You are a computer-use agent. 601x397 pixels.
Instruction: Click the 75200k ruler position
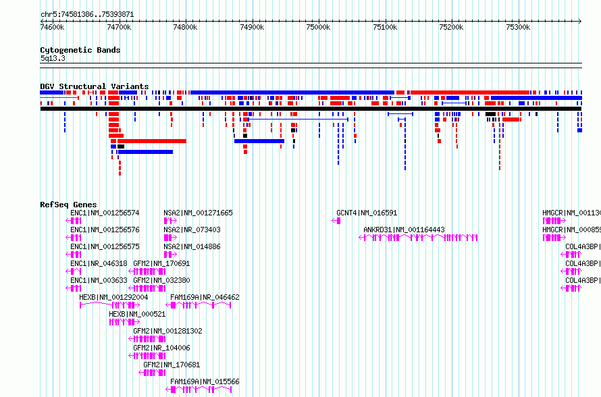451,27
